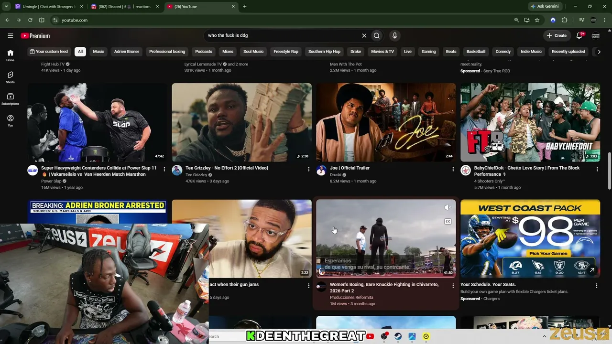Run search with the magnifier button
This screenshot has height=344, width=612.
point(377,35)
